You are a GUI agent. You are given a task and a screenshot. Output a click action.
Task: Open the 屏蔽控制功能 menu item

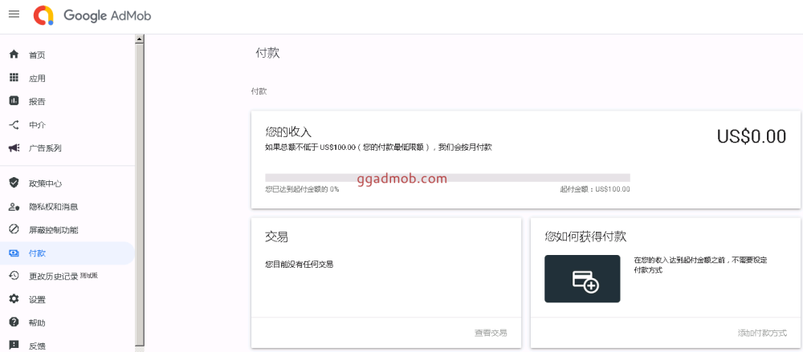(x=67, y=229)
